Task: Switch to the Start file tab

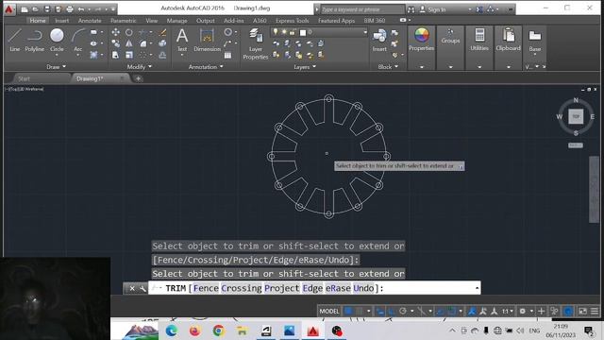Action: (24, 78)
